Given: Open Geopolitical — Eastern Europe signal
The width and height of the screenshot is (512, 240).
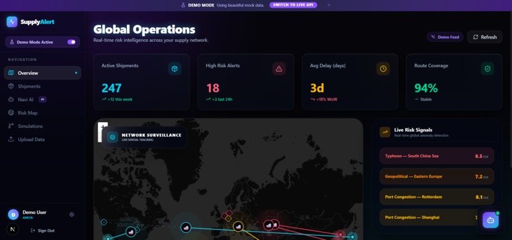Looking at the screenshot, I should [436, 177].
